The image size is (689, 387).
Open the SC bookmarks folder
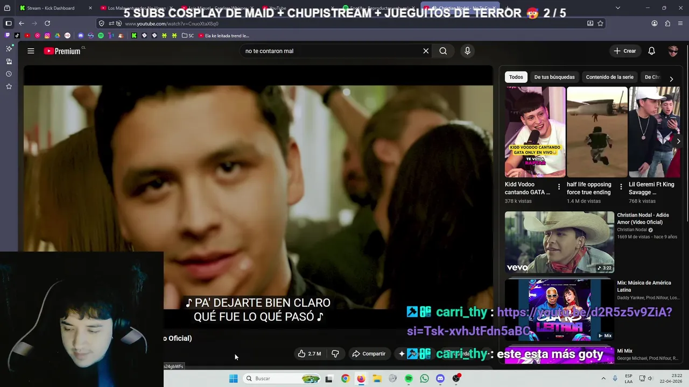[188, 35]
